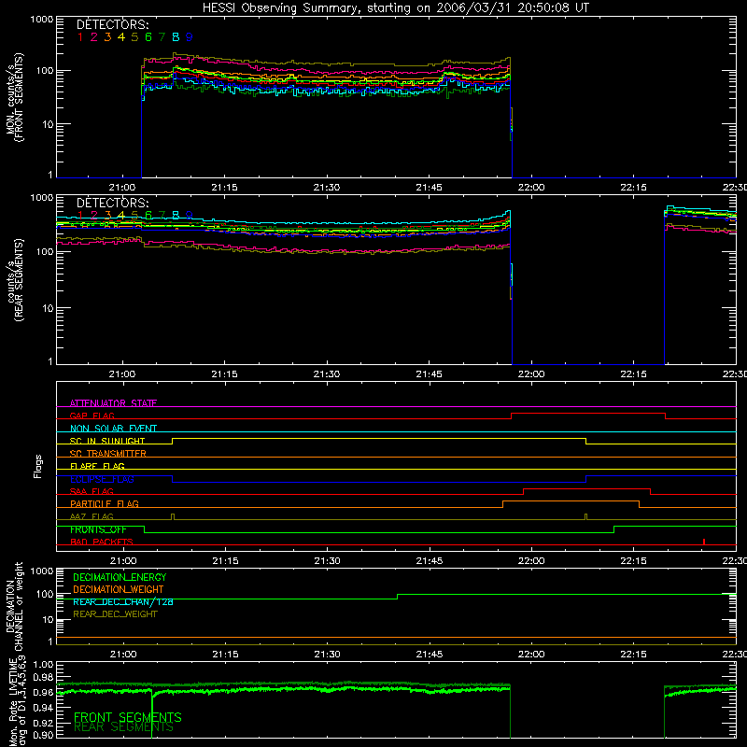This screenshot has width=747, height=747.
Task: Select magenta detector 2 in front segments legend
Action: pyautogui.click(x=94, y=36)
